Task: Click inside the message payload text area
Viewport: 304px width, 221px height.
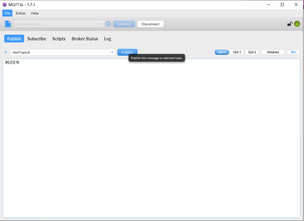Action: tap(152, 138)
